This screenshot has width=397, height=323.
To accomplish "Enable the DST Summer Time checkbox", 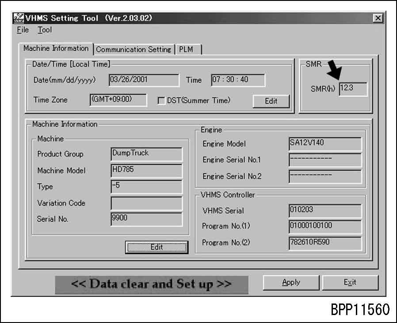I will pos(161,101).
